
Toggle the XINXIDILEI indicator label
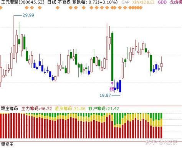(x=143, y=2)
